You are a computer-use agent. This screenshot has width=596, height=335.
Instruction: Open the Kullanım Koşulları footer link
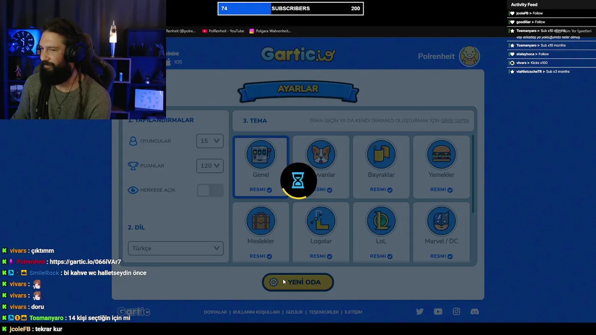(x=256, y=312)
